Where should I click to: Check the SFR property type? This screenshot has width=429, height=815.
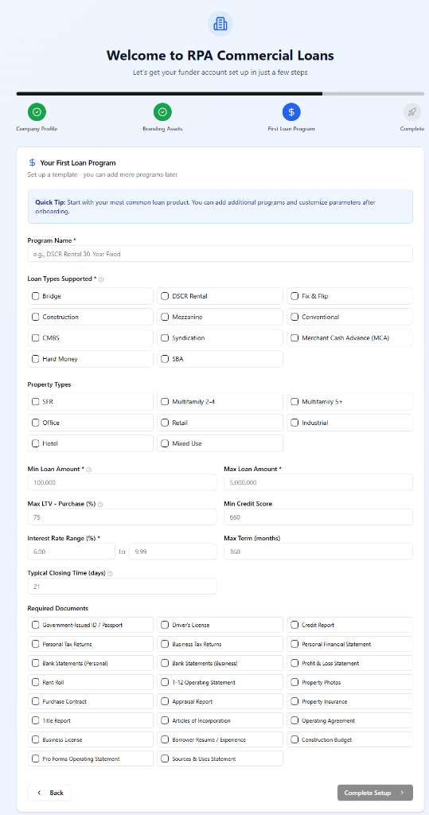35,402
